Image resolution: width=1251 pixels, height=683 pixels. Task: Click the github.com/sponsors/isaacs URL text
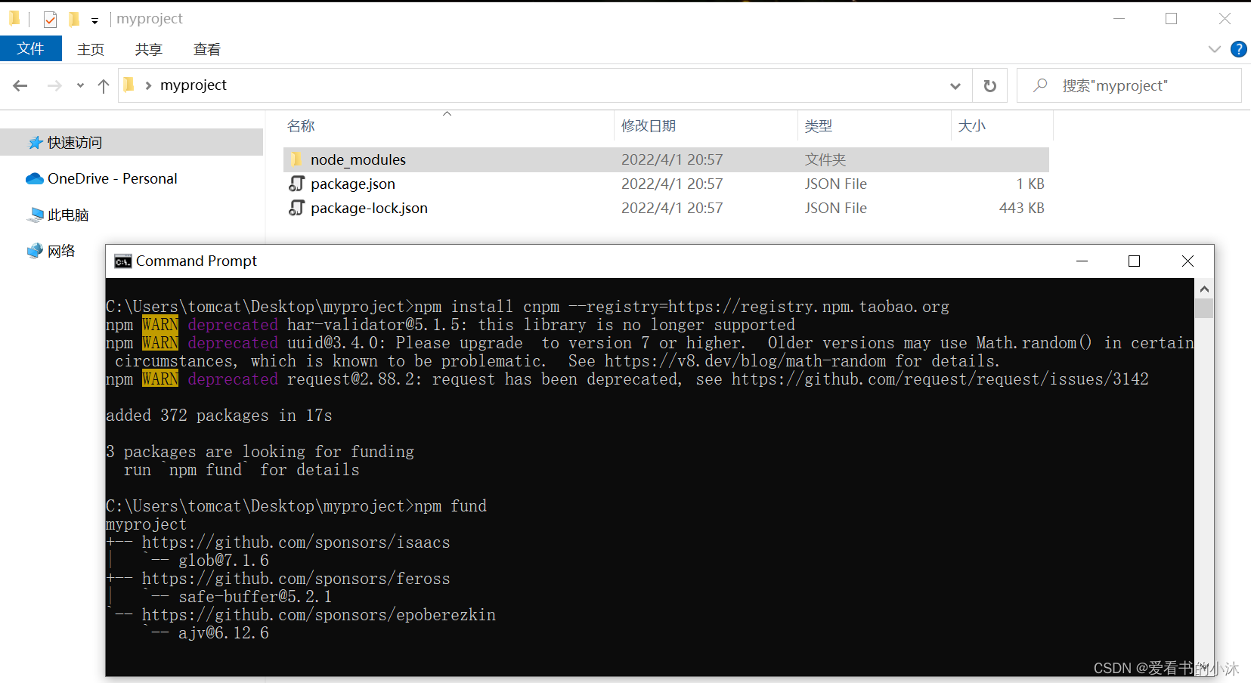click(x=296, y=542)
